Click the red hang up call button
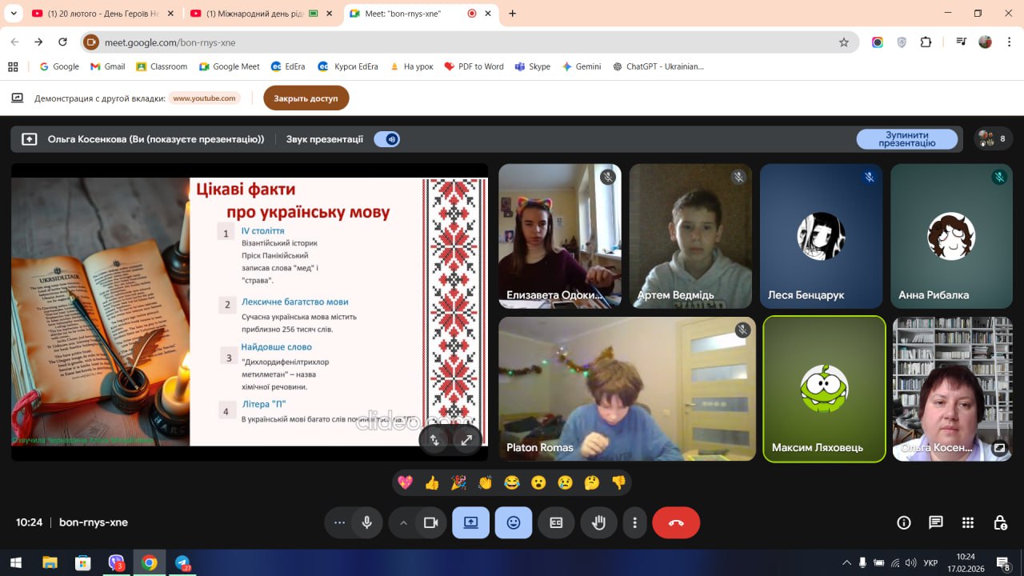1024x576 pixels. tap(676, 522)
